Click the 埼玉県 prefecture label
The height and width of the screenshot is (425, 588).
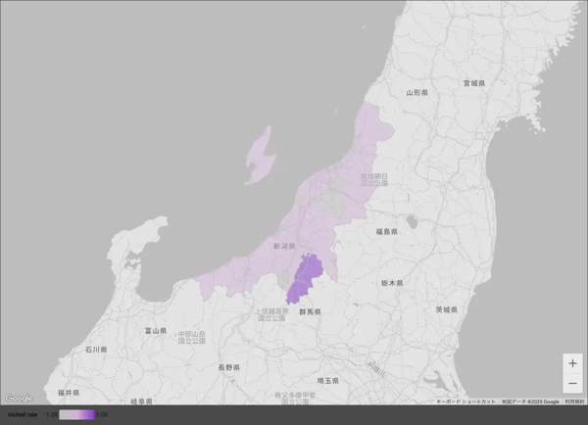(x=328, y=380)
